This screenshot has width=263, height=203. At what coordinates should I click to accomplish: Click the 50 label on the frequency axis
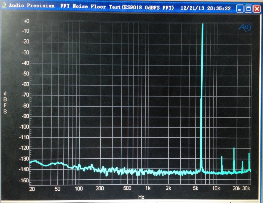(x=57, y=189)
